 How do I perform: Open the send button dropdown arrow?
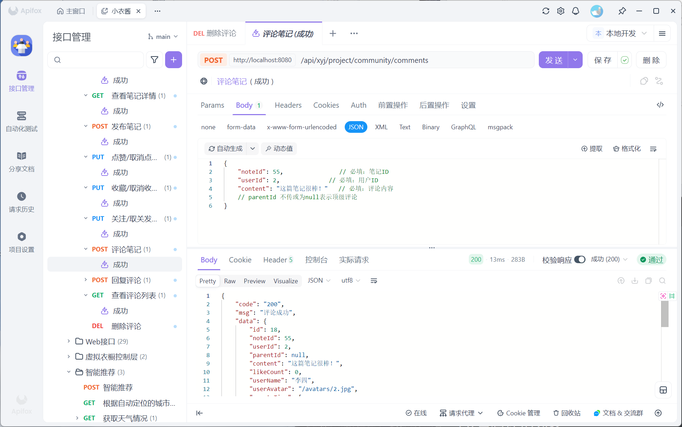pyautogui.click(x=575, y=60)
